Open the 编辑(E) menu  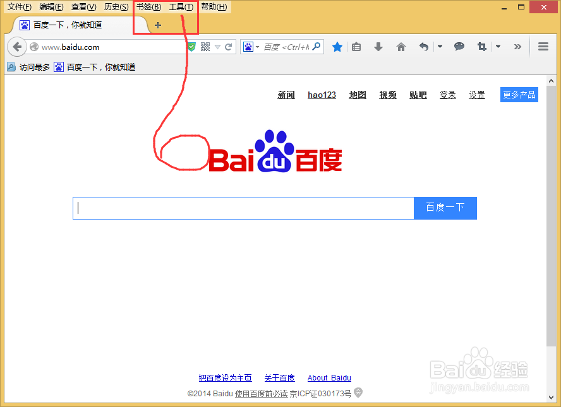click(51, 7)
